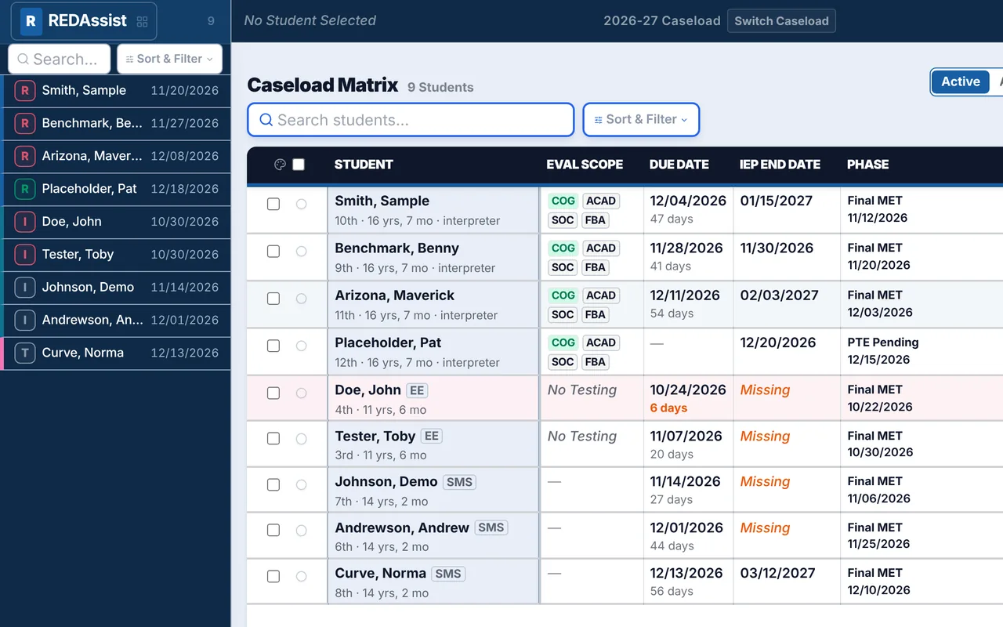
Task: Open Arizona, Maverick in the sidebar list
Action: 117,156
